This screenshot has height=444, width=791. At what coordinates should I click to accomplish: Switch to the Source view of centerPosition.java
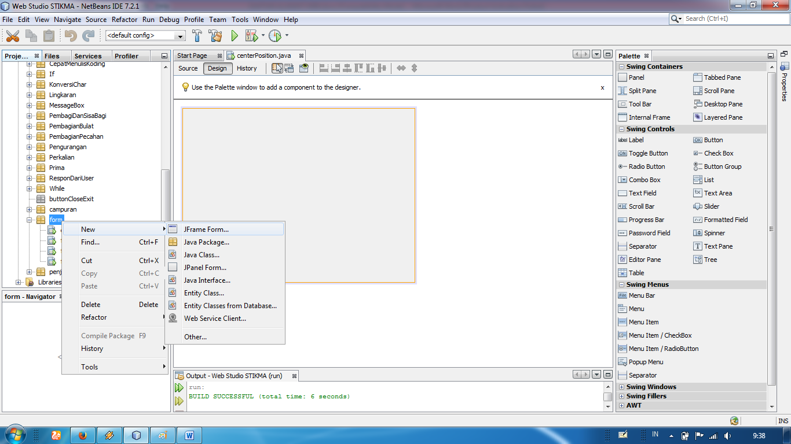tap(187, 68)
